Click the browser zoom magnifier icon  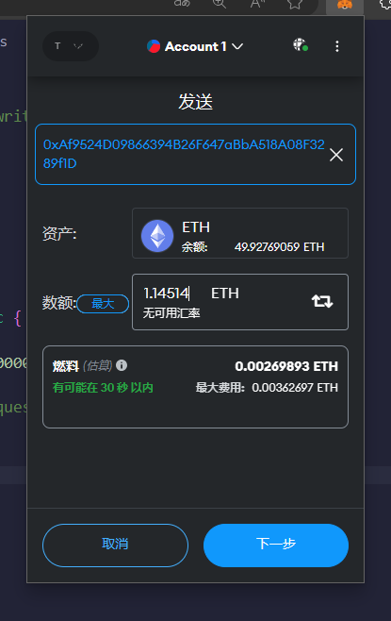click(220, 4)
